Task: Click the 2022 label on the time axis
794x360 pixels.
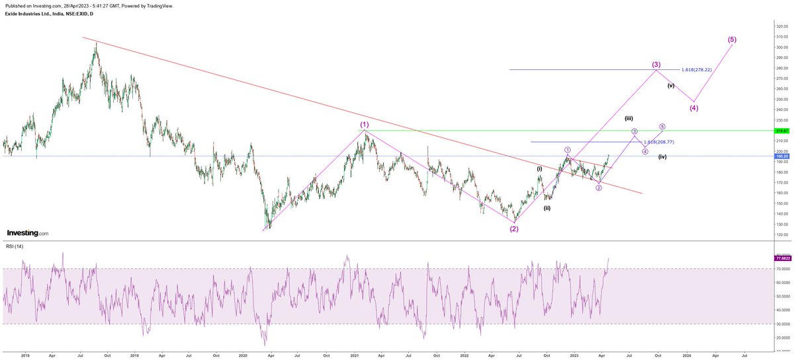Action: 464,355
